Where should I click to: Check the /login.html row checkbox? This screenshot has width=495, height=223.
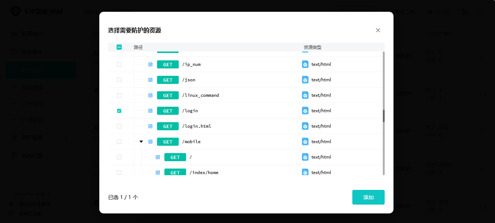pyautogui.click(x=119, y=126)
